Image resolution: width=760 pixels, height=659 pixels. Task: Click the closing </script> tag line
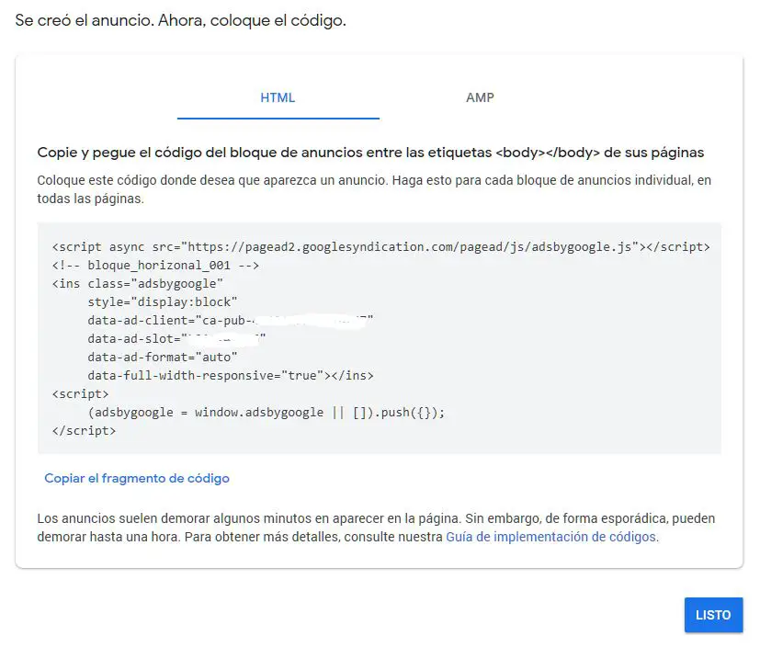84,431
